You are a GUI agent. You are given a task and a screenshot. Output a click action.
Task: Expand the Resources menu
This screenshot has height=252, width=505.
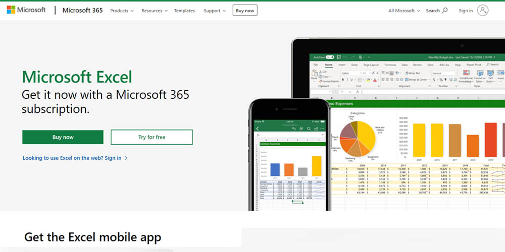[x=155, y=11]
